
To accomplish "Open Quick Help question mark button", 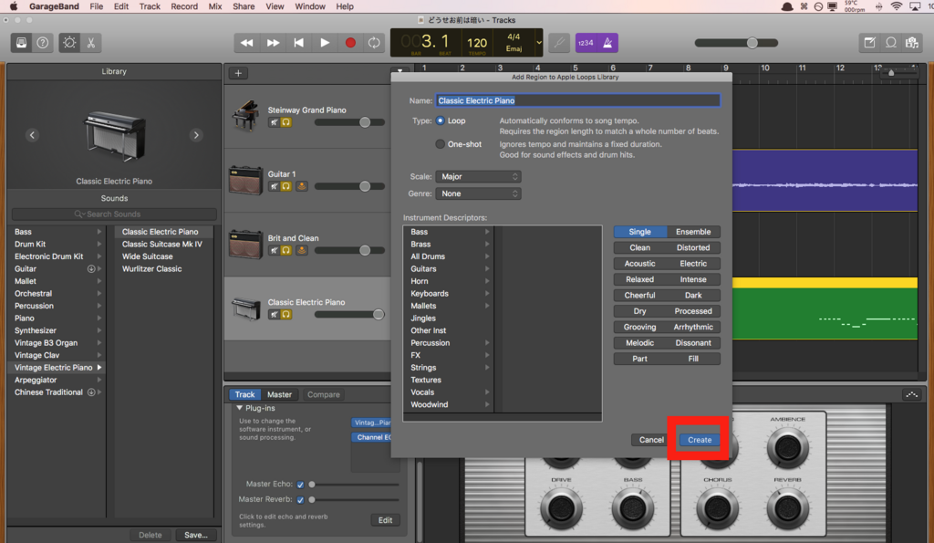I will click(43, 43).
